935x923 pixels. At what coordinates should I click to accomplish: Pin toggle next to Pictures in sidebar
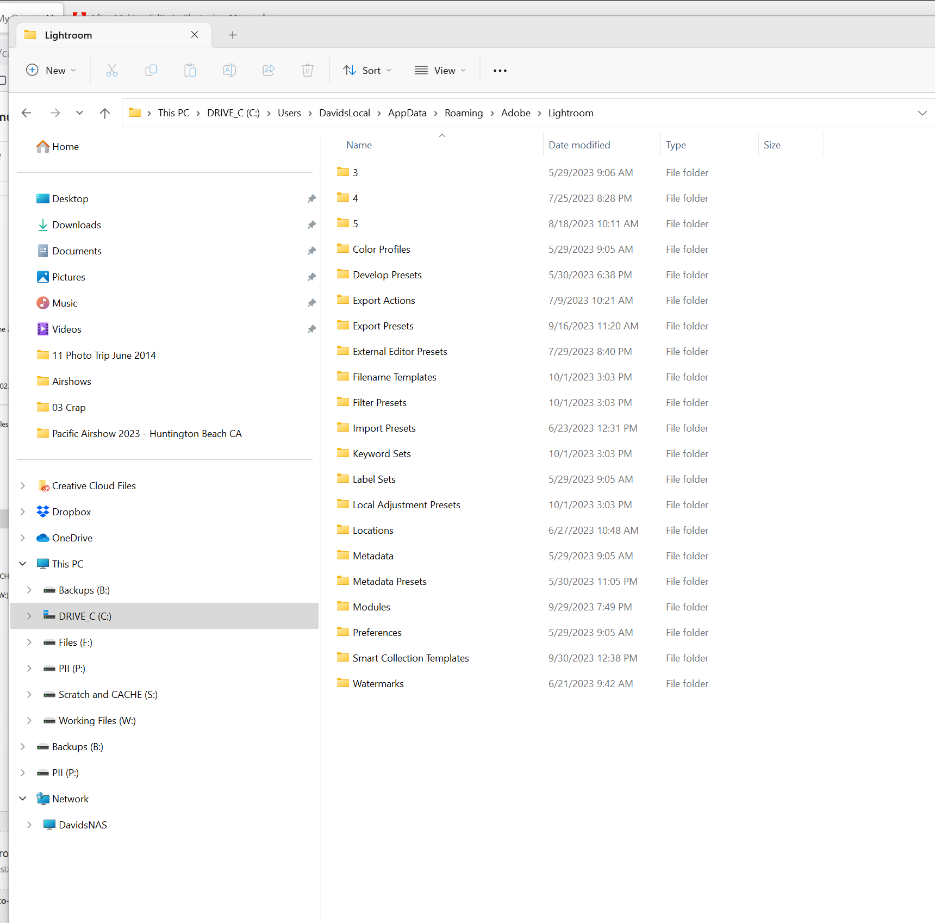point(311,277)
